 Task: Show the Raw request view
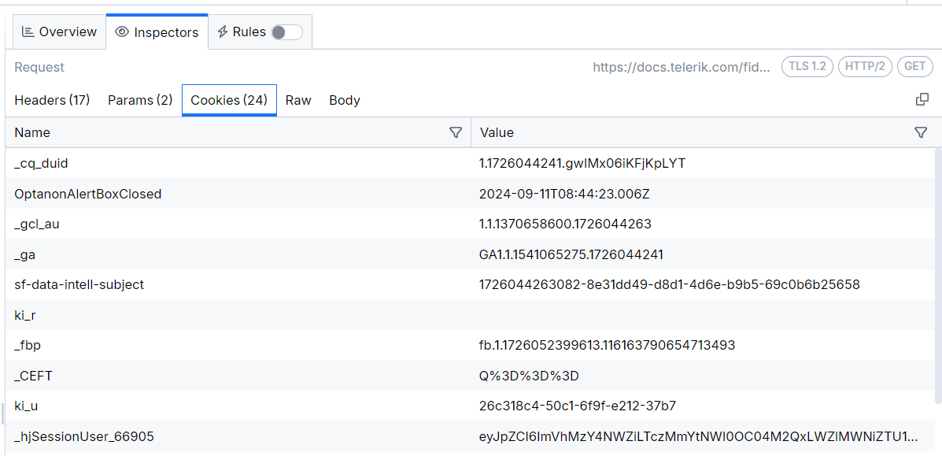point(298,100)
